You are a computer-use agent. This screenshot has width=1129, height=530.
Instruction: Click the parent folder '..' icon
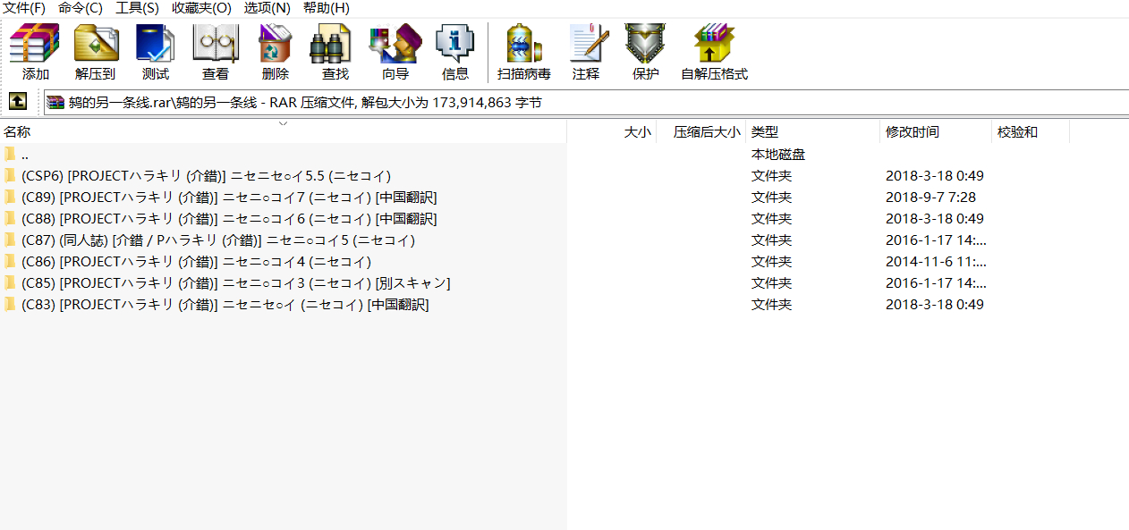(x=10, y=155)
